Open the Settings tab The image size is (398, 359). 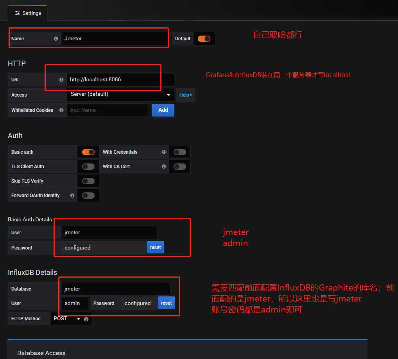point(28,13)
